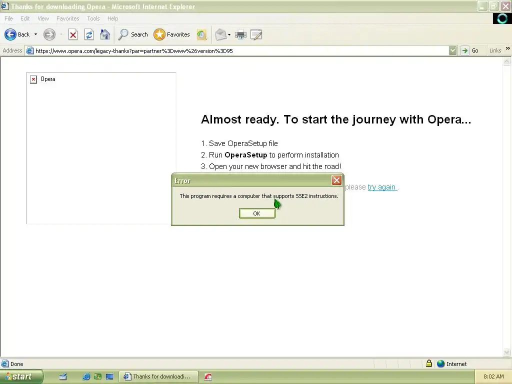Click the Go button
Image resolution: width=512 pixels, height=384 pixels.
click(470, 50)
